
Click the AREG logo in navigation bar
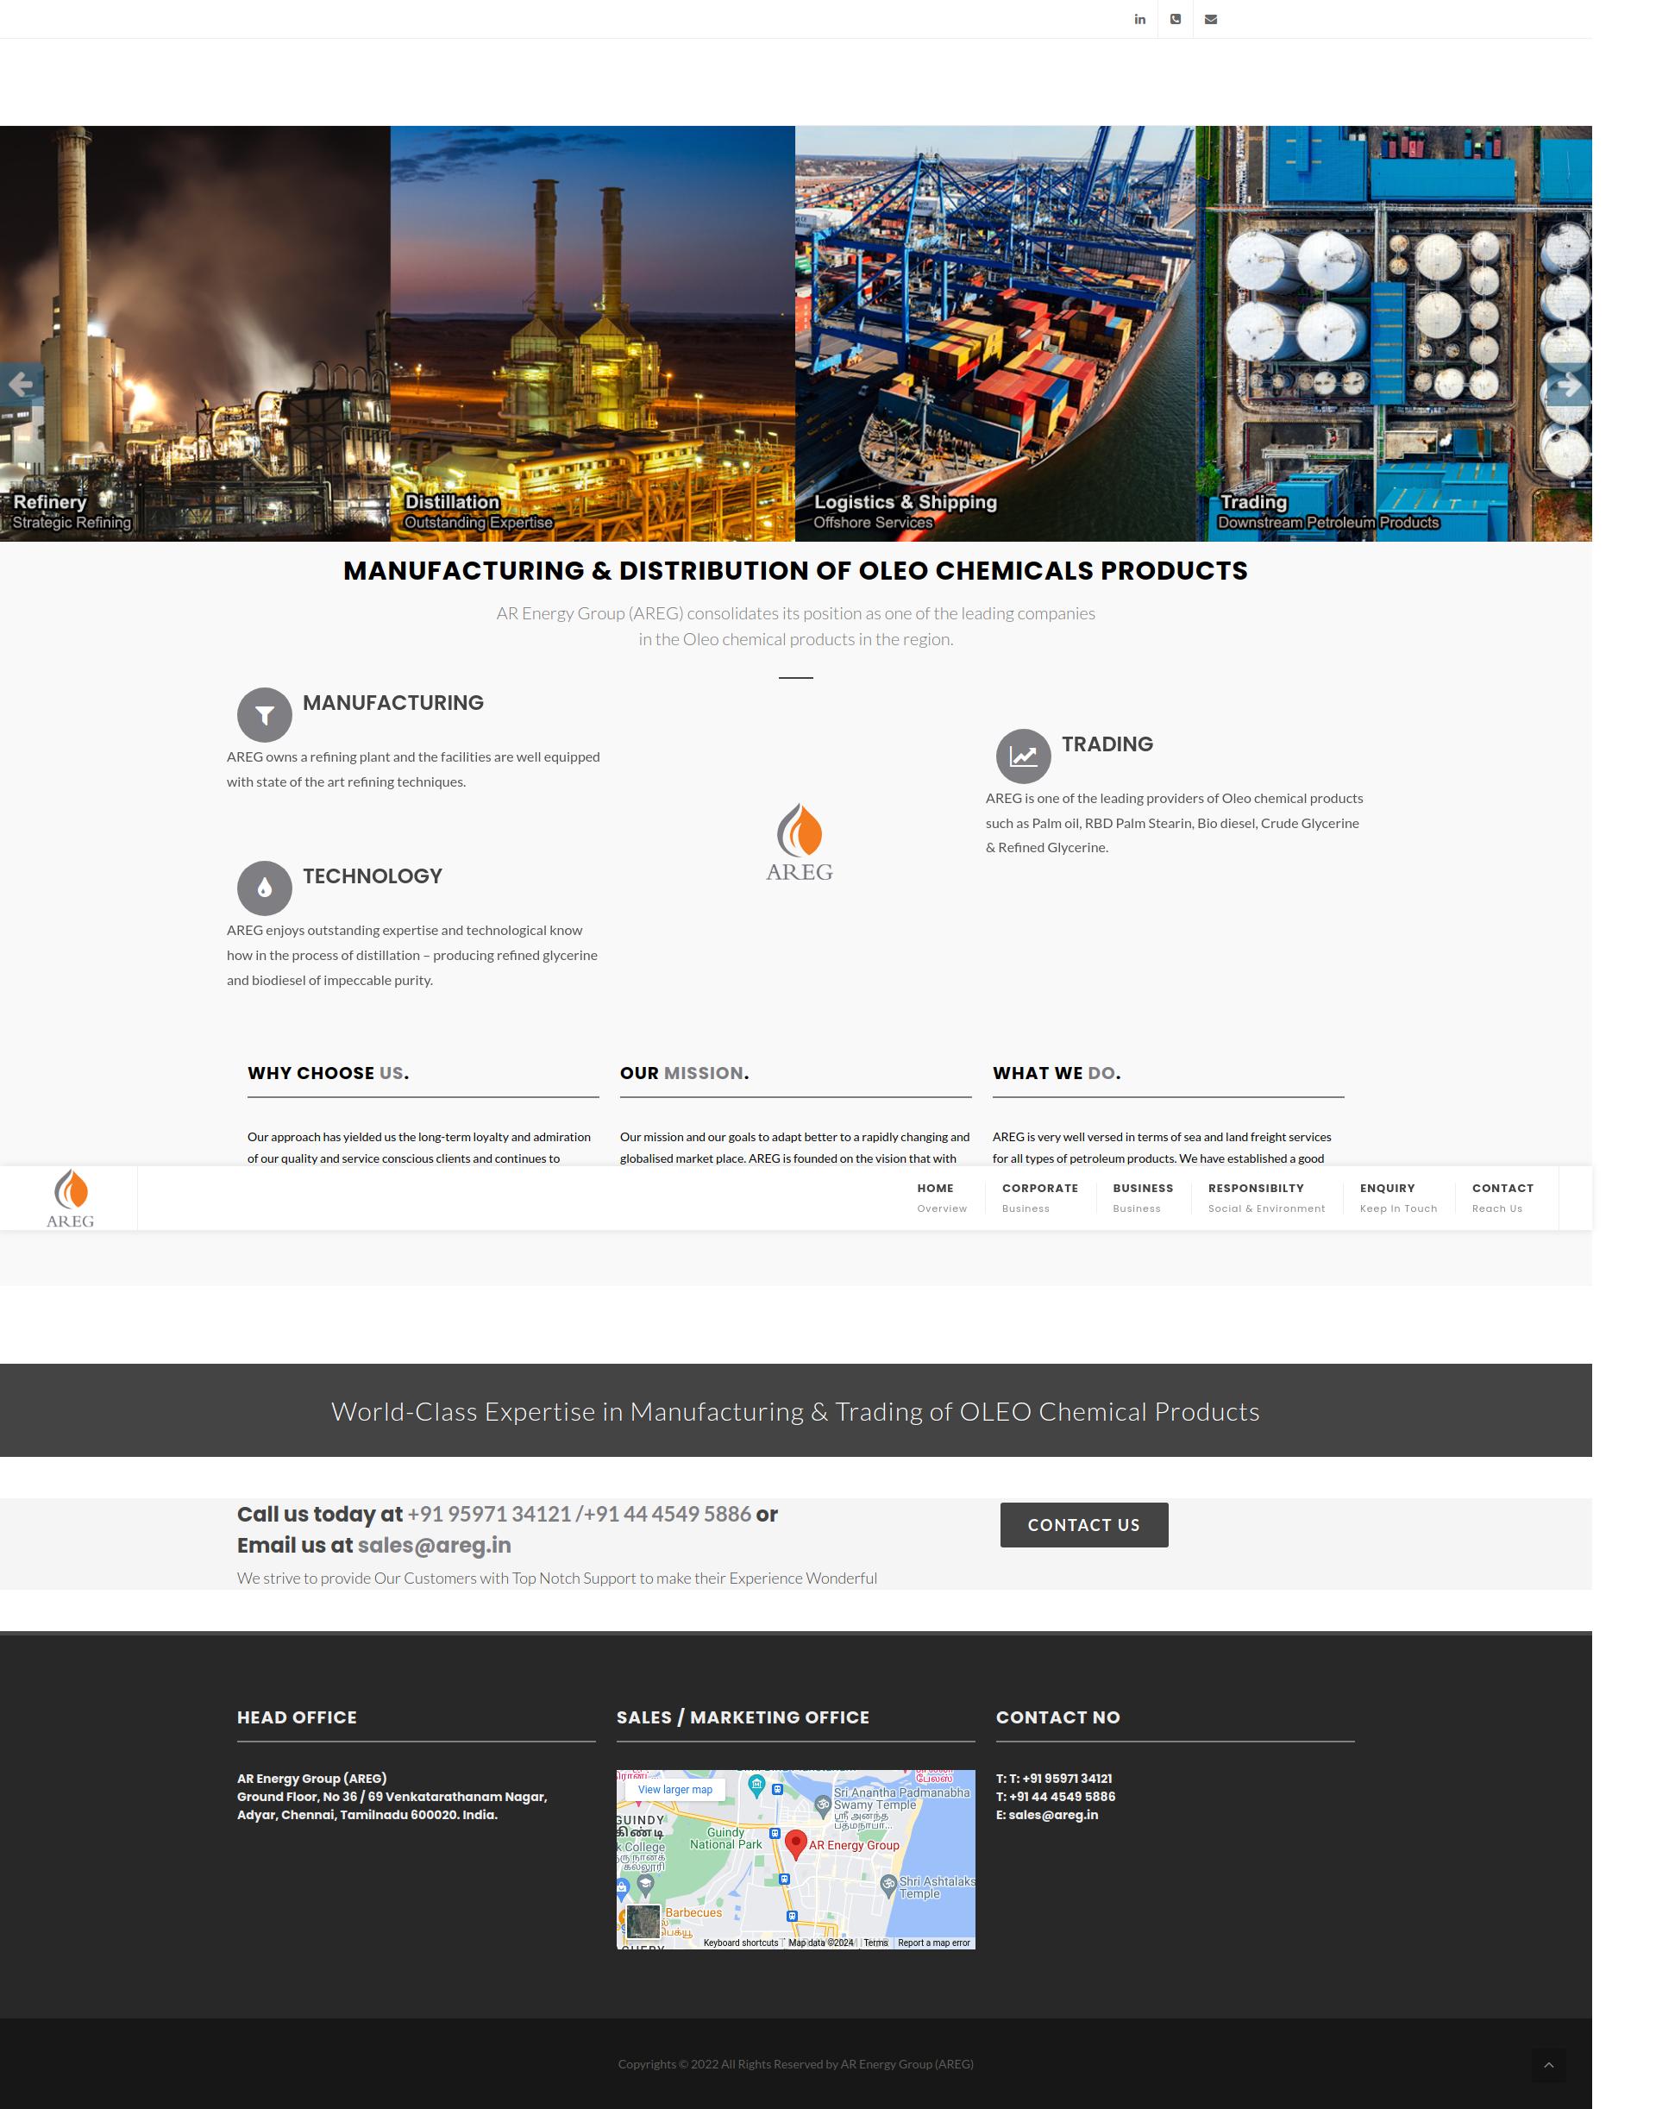coord(70,1198)
